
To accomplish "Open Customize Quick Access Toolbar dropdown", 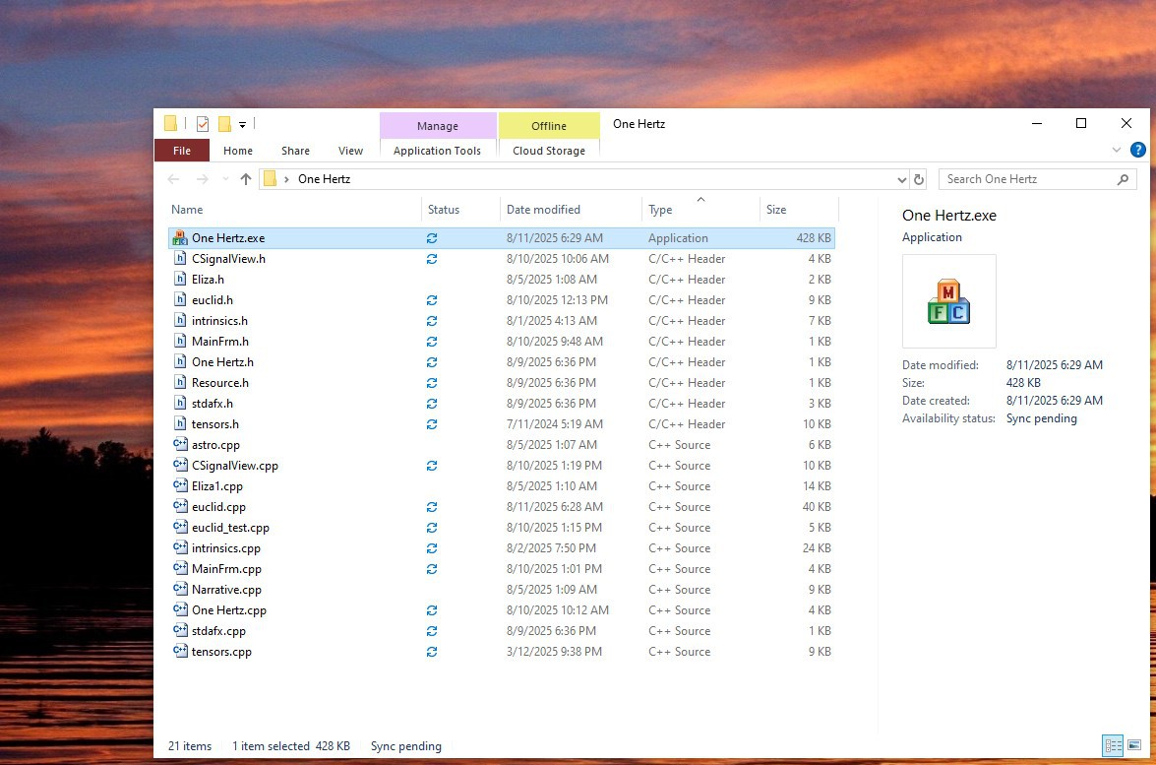I will [242, 125].
